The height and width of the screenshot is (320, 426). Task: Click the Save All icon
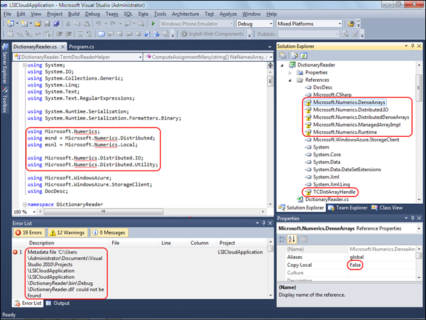(x=56, y=24)
